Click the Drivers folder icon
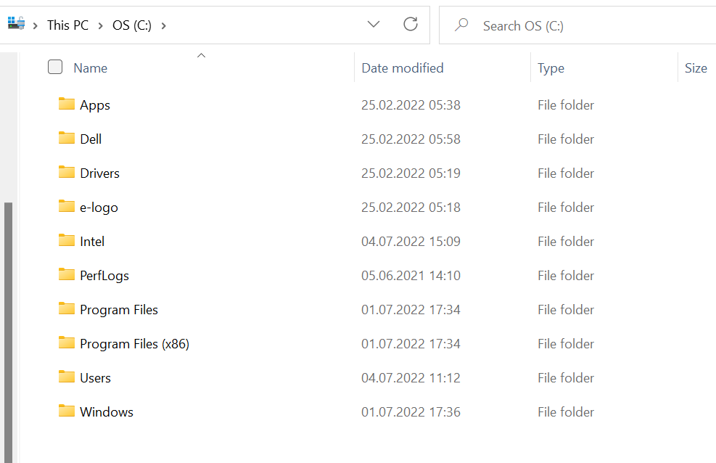Viewport: 716px width, 463px height. click(x=67, y=173)
